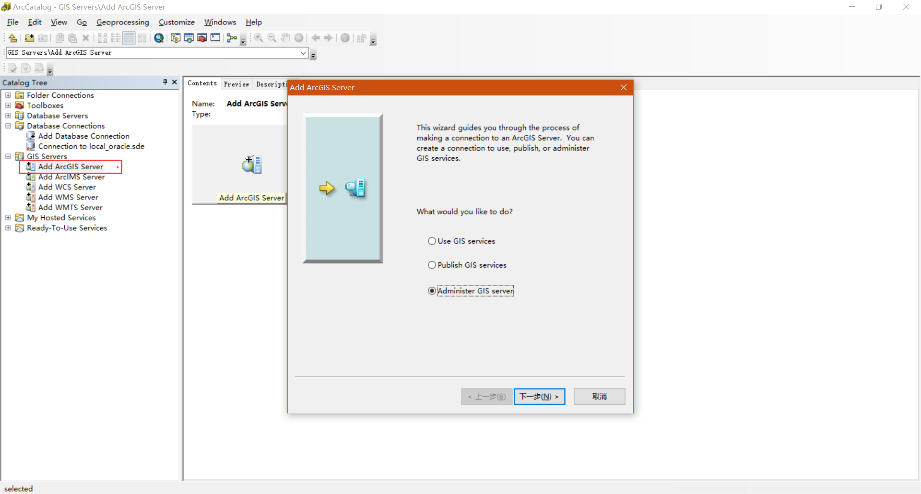Select the Publish GIS services option
Image resolution: width=921 pixels, height=494 pixels.
click(x=432, y=265)
